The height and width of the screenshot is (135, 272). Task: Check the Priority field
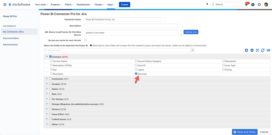224,70
